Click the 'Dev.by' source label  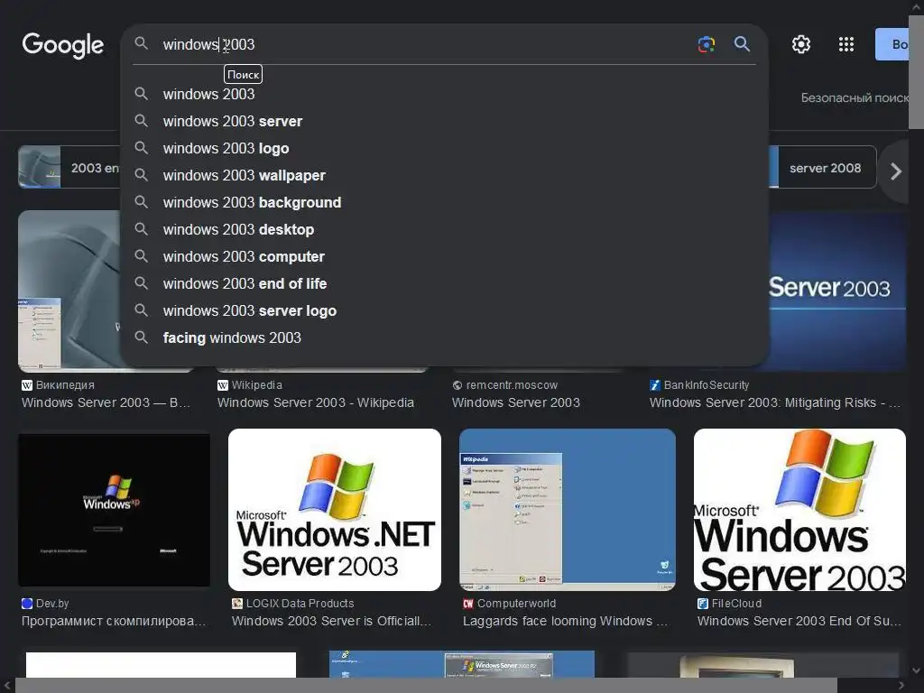(52, 604)
